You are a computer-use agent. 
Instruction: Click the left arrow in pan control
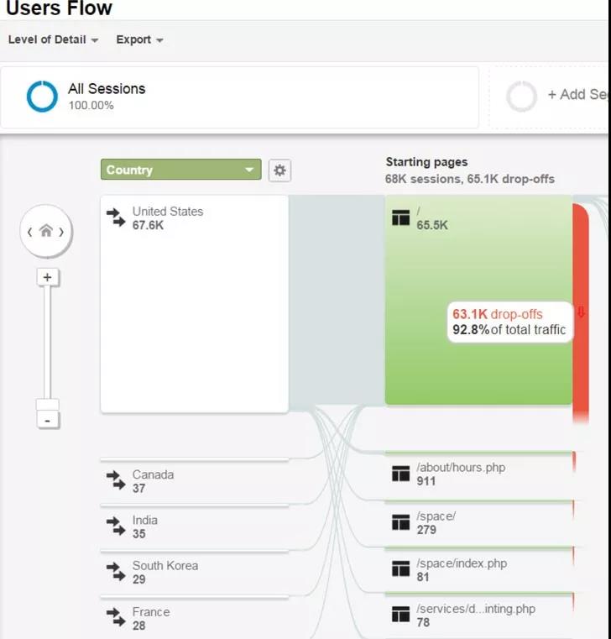click(29, 232)
